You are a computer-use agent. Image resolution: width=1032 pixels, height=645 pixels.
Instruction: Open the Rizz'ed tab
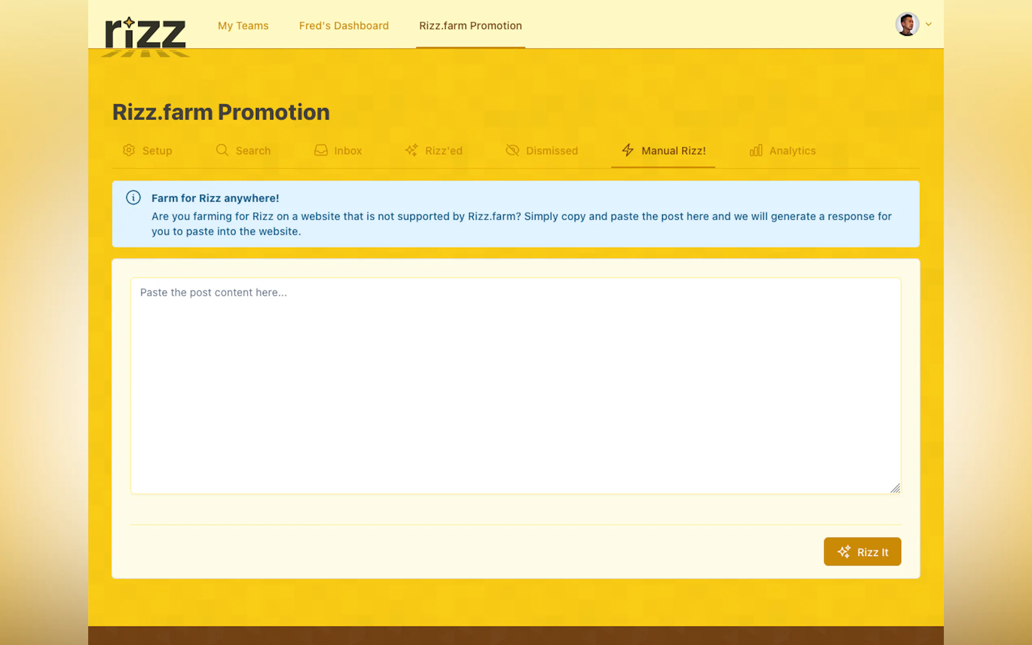click(444, 151)
